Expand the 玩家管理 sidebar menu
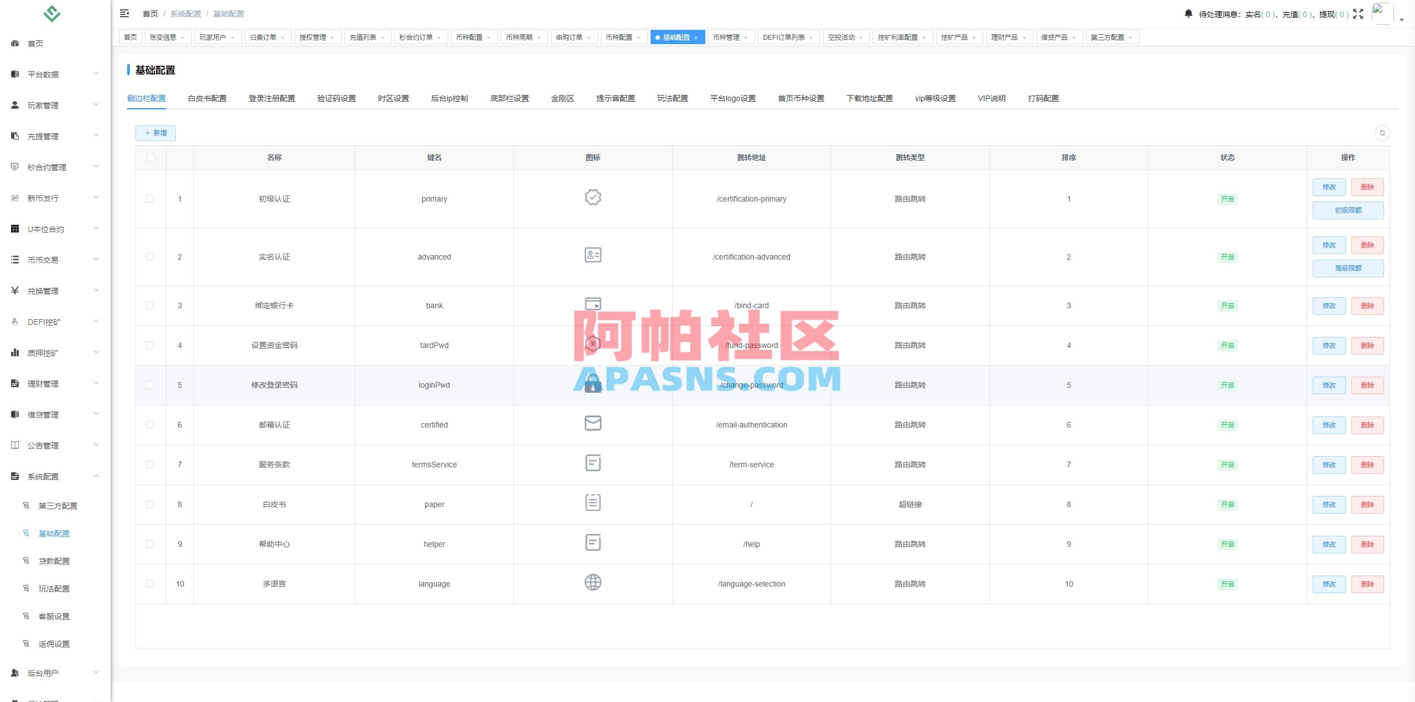The image size is (1415, 702). [x=55, y=105]
